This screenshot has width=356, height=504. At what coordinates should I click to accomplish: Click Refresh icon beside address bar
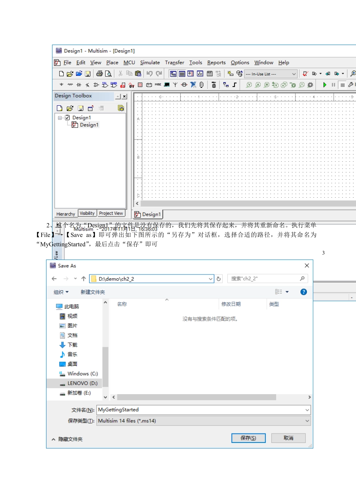[219, 279]
